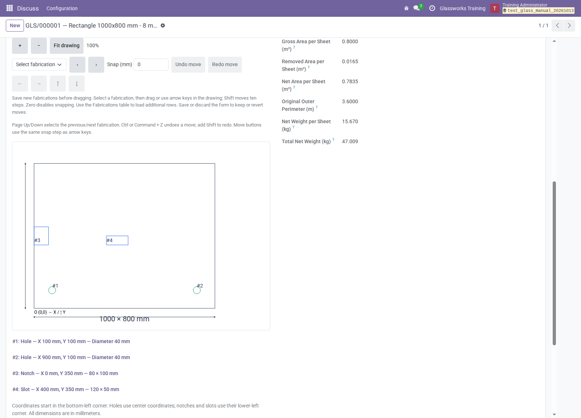
Task: Move fabrication down with arrow button
Action: [77, 84]
